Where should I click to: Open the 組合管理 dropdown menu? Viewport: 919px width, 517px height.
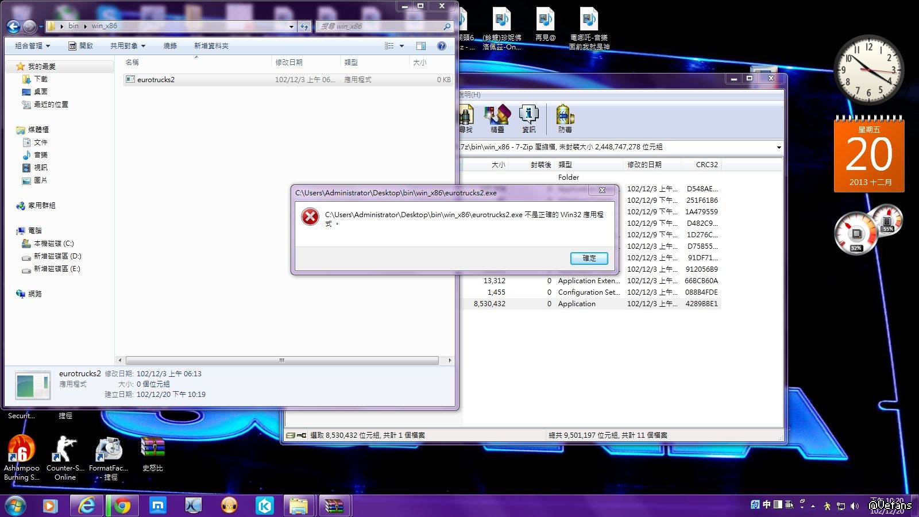(32, 46)
